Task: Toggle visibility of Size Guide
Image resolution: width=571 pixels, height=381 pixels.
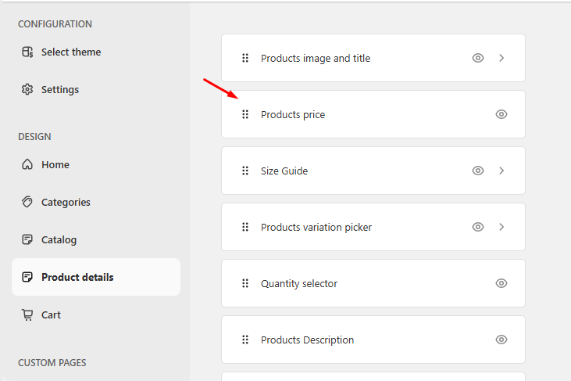Action: pyautogui.click(x=478, y=171)
